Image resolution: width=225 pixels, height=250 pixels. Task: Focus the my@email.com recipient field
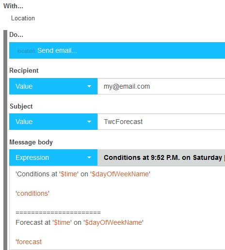coord(161,86)
